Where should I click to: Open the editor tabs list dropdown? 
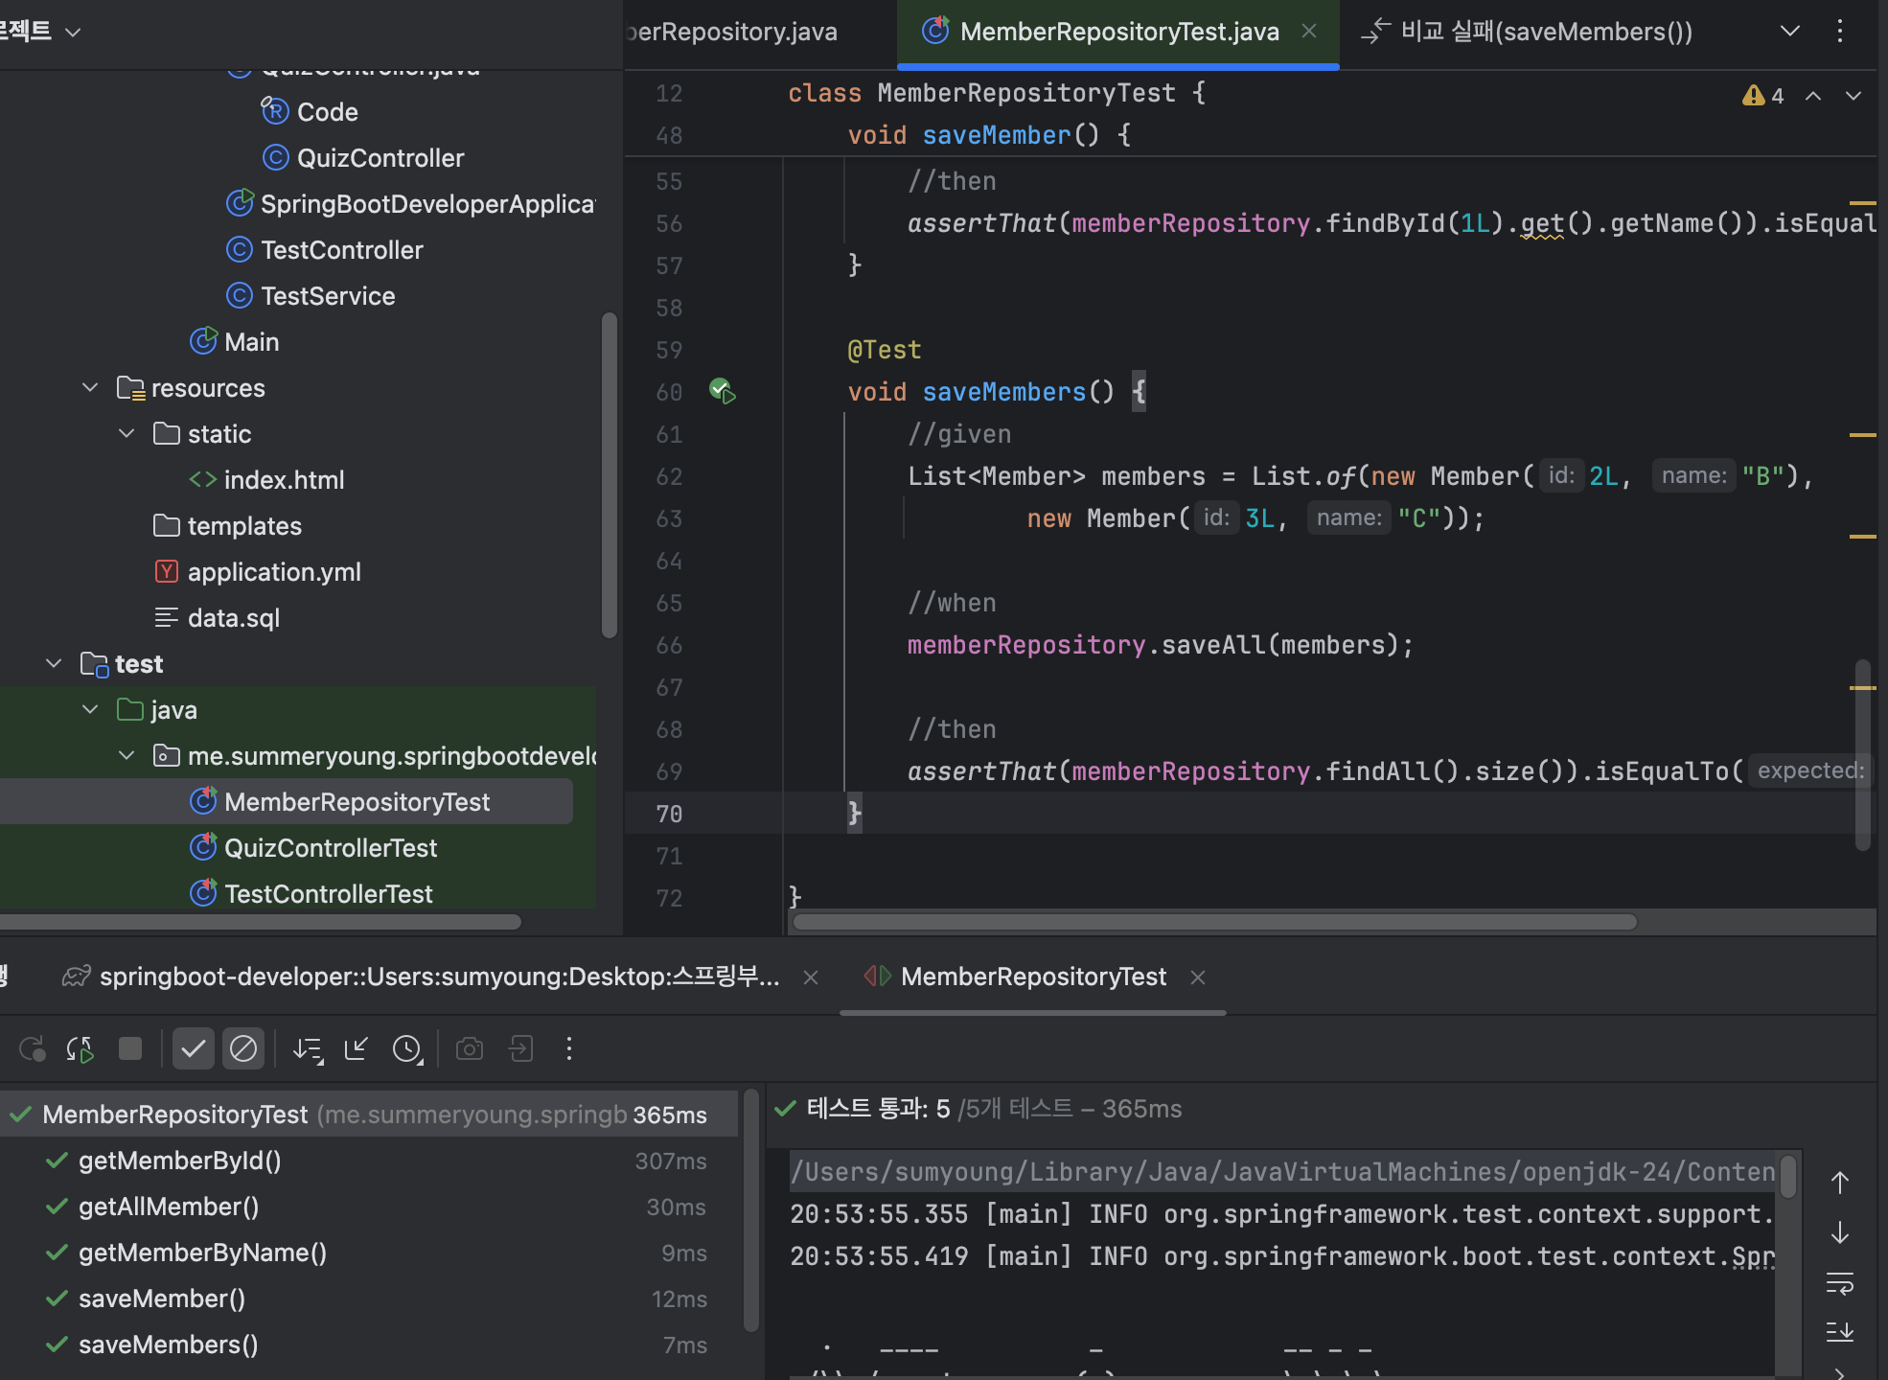click(x=1789, y=32)
